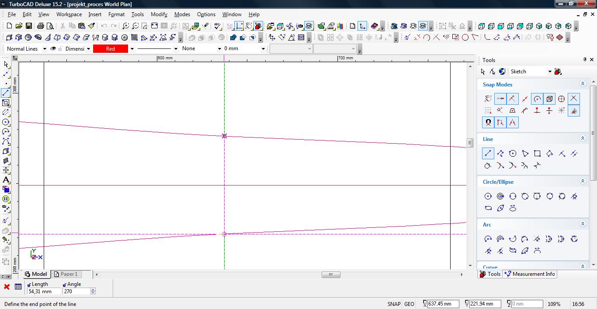The image size is (597, 309).
Task: Click the Save file icon
Action: [x=28, y=26]
